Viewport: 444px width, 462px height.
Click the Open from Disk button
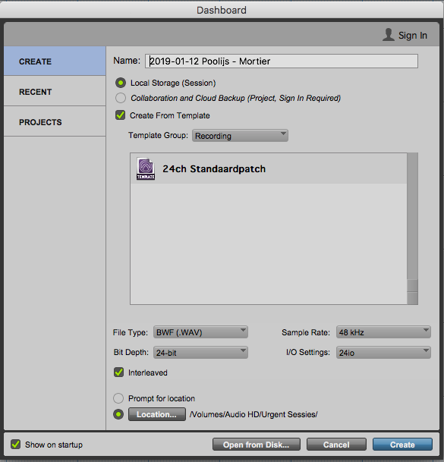pos(257,445)
